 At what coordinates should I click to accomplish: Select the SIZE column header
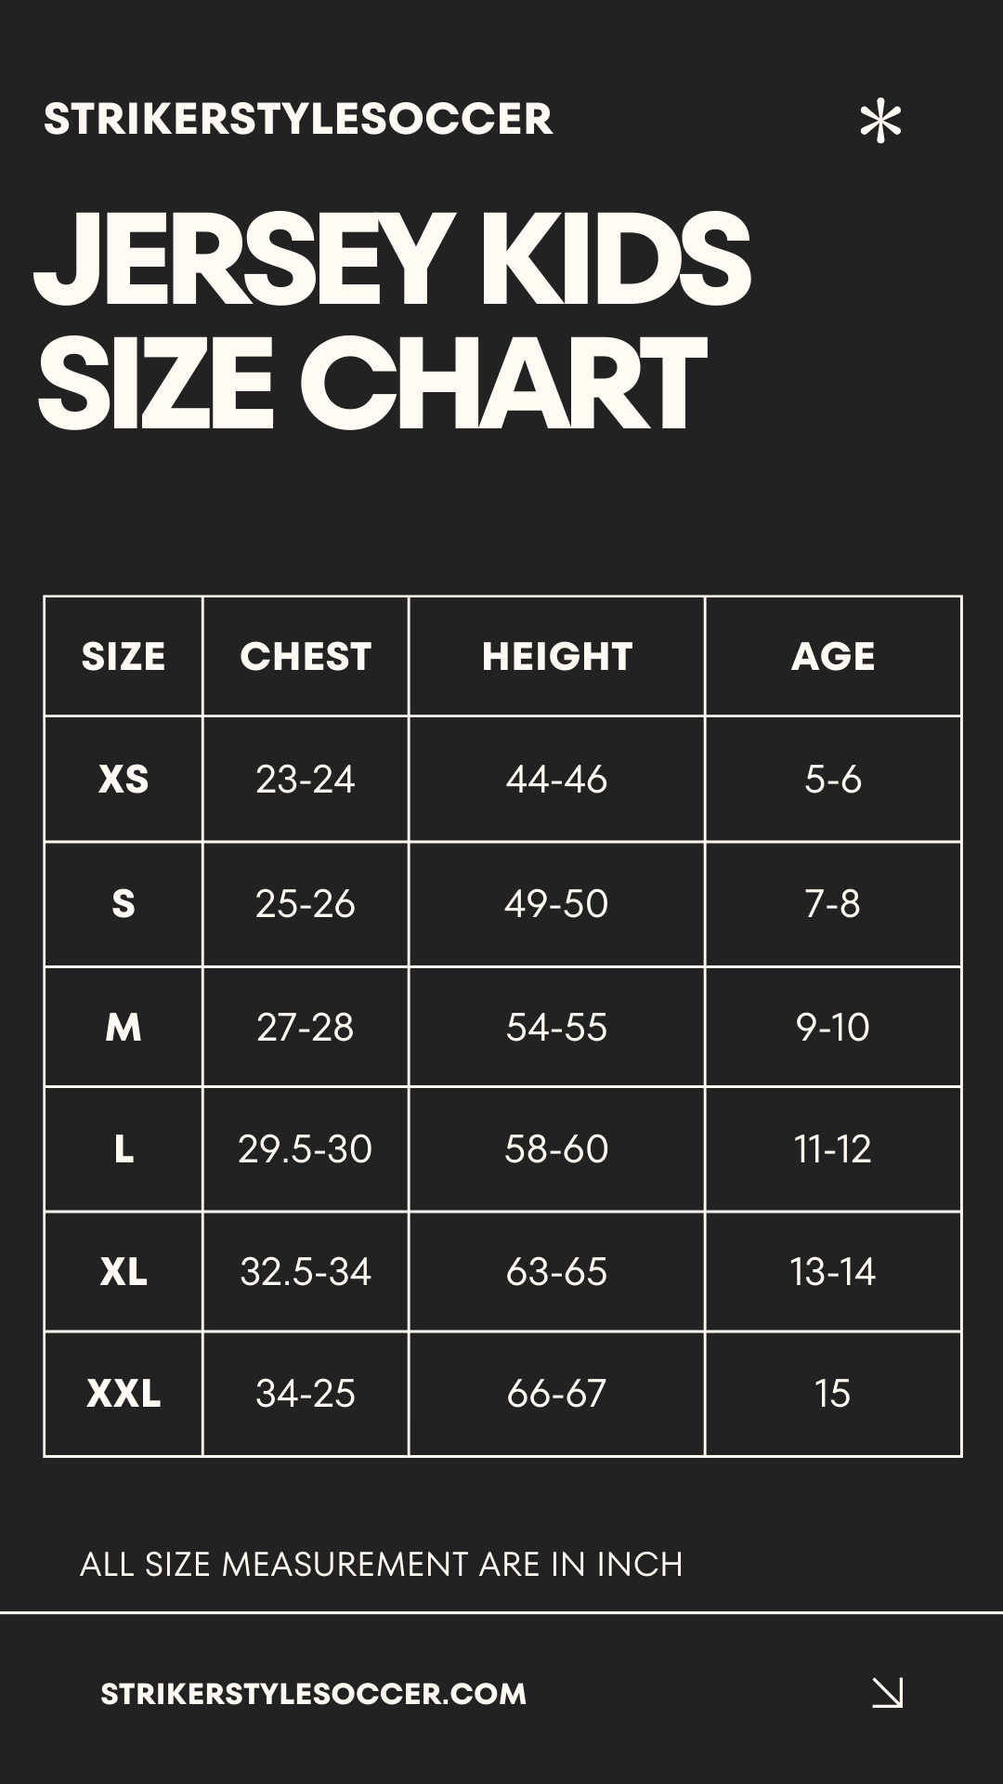[124, 657]
